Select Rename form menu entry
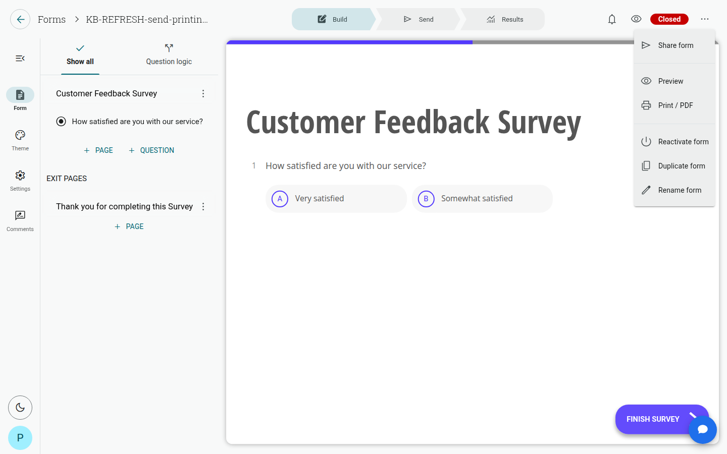Image resolution: width=727 pixels, height=454 pixels. point(674,190)
